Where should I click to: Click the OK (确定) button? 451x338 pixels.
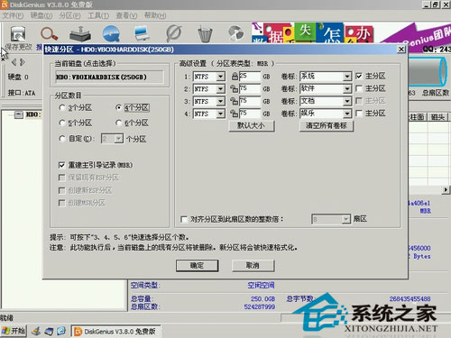click(x=197, y=266)
